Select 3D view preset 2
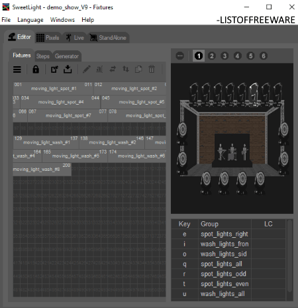 click(212, 56)
